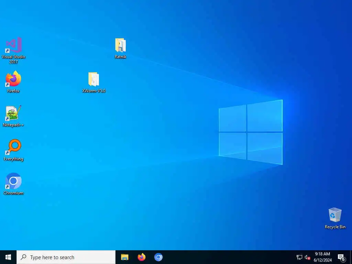352x264 pixels.
Task: Open the notification center with 6 notifications
Action: click(x=341, y=257)
